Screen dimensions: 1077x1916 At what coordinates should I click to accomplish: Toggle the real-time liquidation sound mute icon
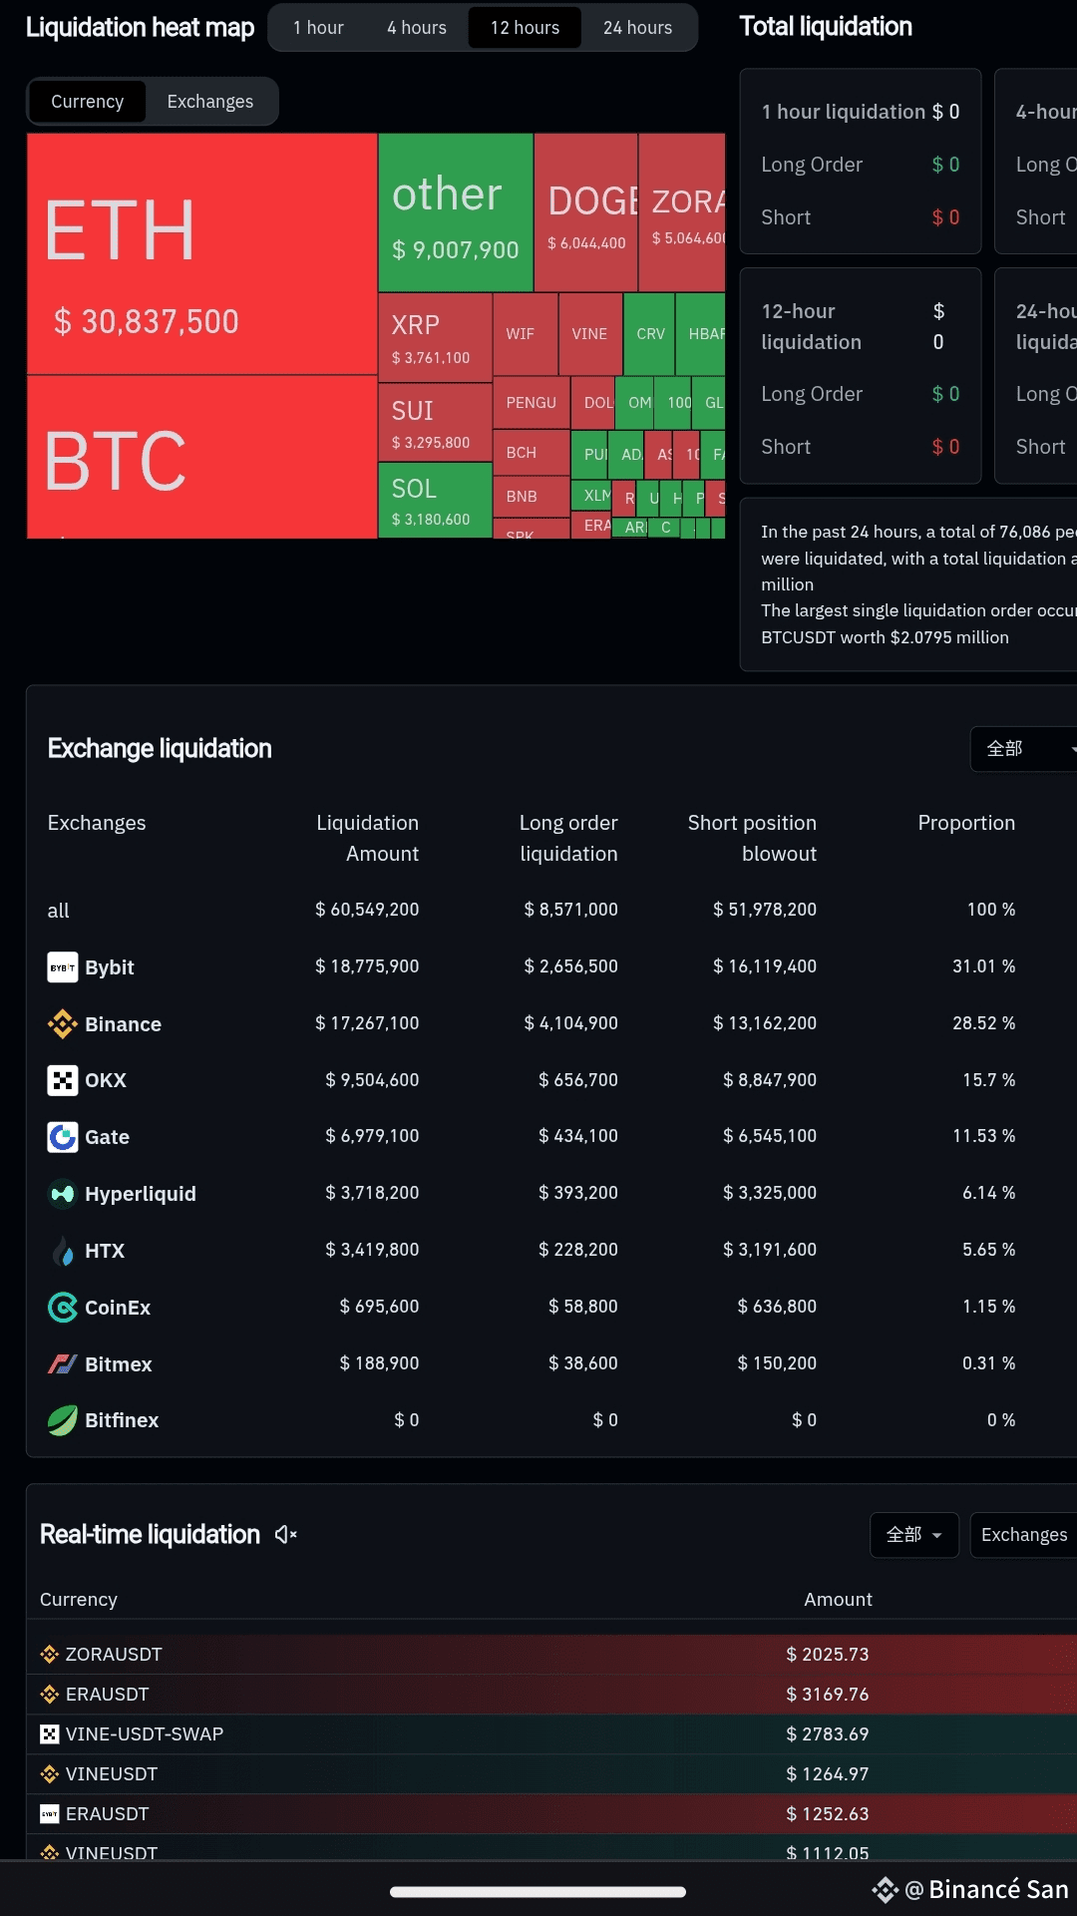coord(286,1535)
